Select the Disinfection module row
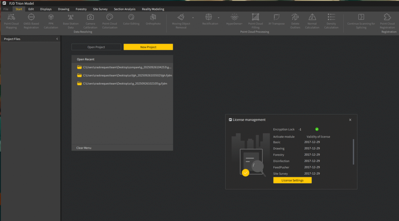 click(297, 161)
